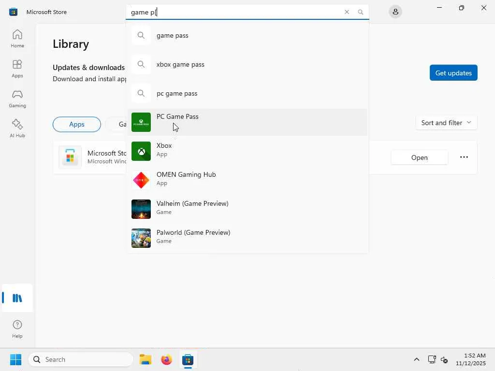Open Palworld (Game Preview) result

[247, 238]
